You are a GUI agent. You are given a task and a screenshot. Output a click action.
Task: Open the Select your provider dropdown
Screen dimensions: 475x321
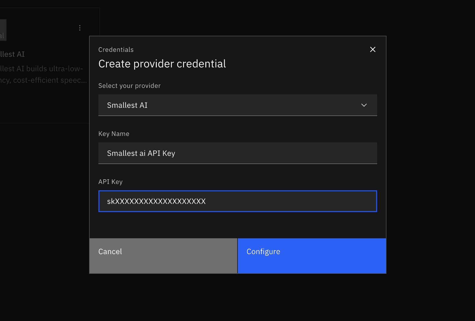click(237, 105)
